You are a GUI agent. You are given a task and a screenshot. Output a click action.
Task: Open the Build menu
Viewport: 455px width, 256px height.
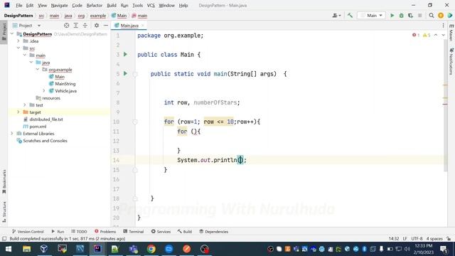(112, 5)
